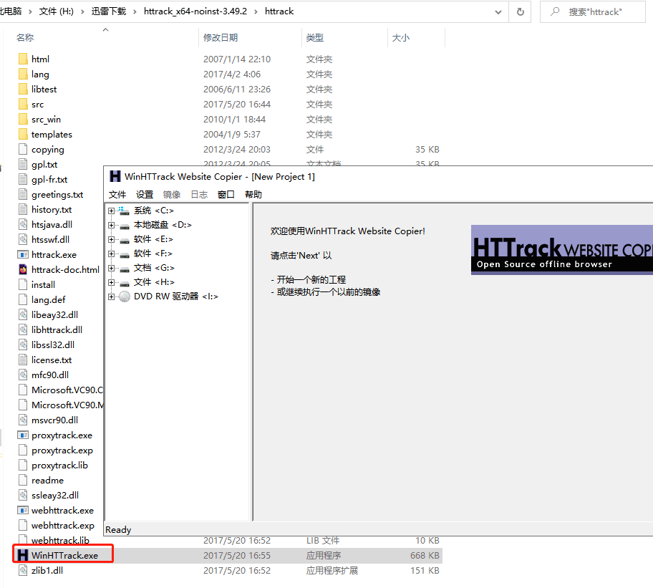Expand the 本地磁盘 <D:> tree node
Viewport: 653px width, 588px height.
pyautogui.click(x=111, y=225)
